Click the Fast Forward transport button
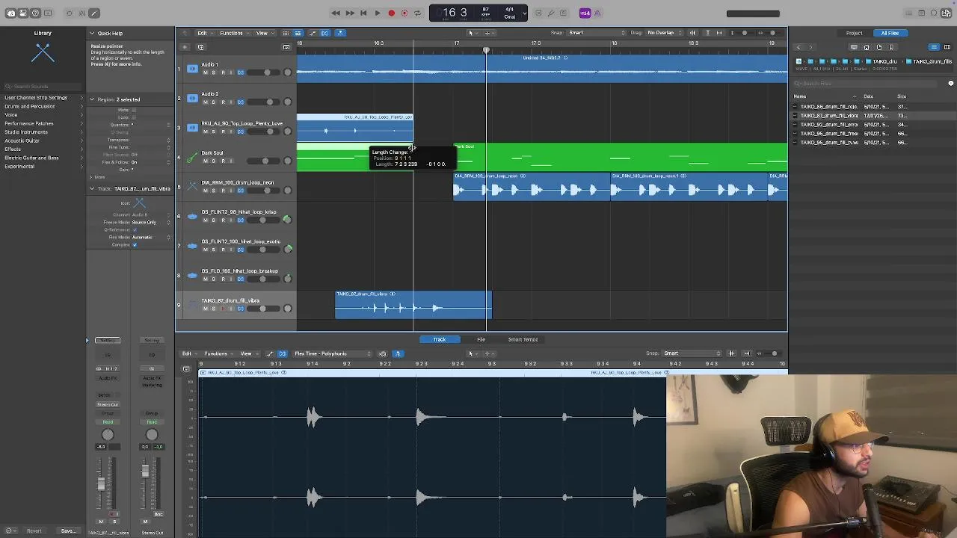 (349, 13)
